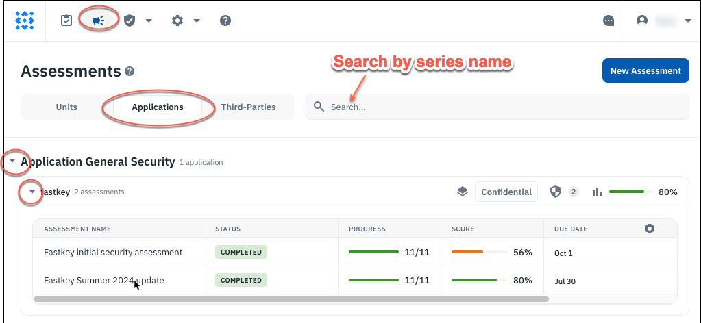Click the blue diamond-grid app logo
The height and width of the screenshot is (323, 701).
pos(25,21)
